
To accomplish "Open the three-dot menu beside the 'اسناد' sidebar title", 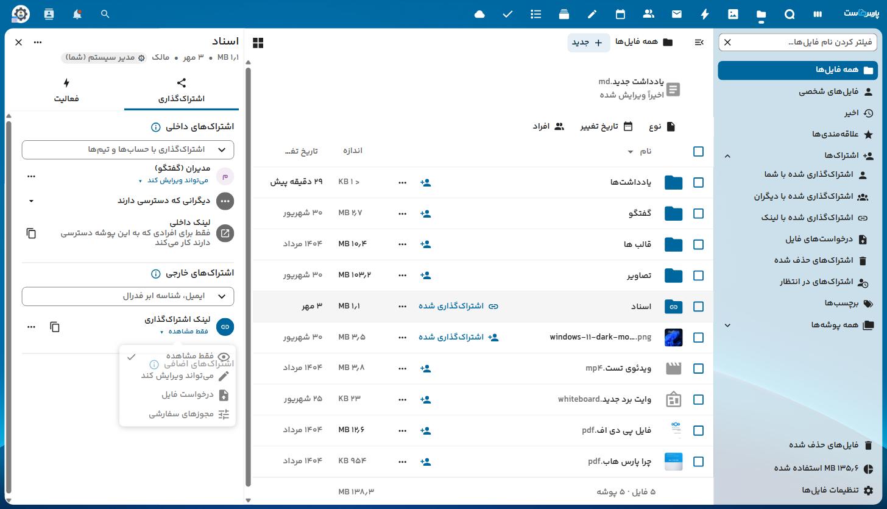I will (38, 42).
